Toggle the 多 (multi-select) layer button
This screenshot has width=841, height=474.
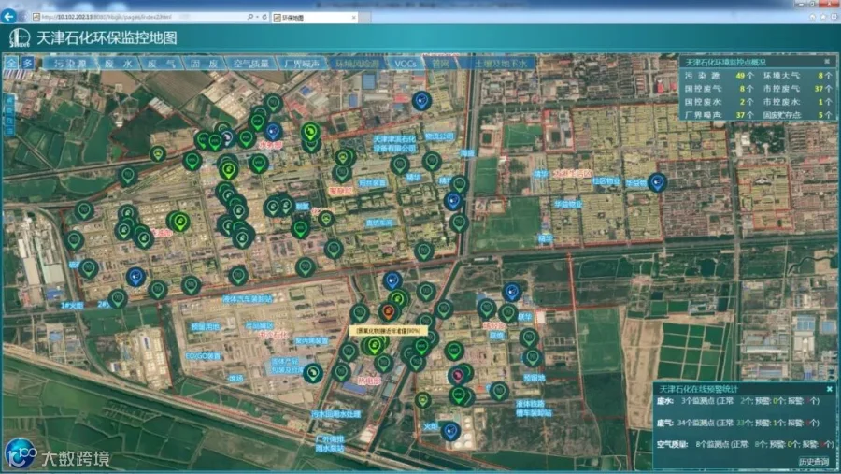(27, 63)
